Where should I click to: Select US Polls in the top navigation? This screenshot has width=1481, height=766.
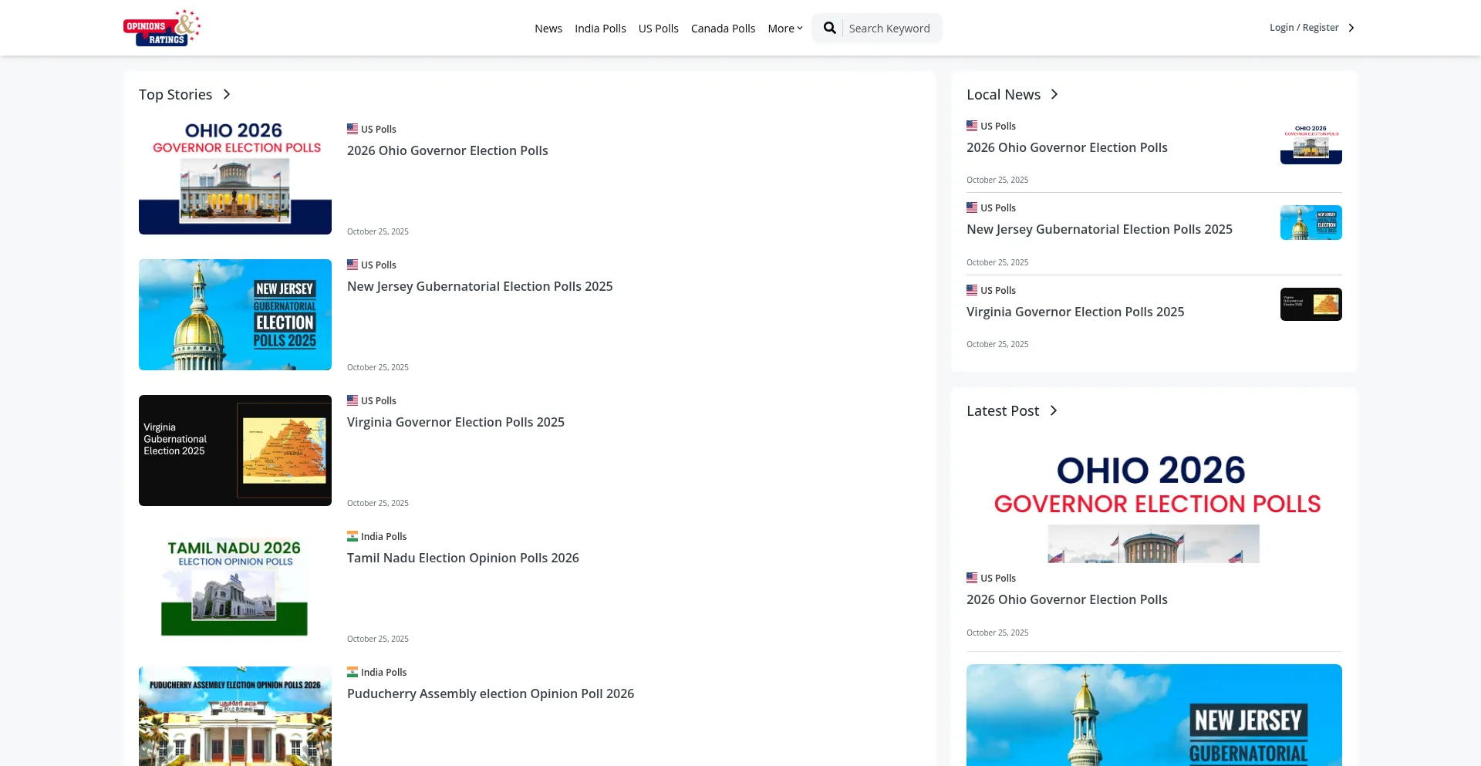tap(658, 29)
